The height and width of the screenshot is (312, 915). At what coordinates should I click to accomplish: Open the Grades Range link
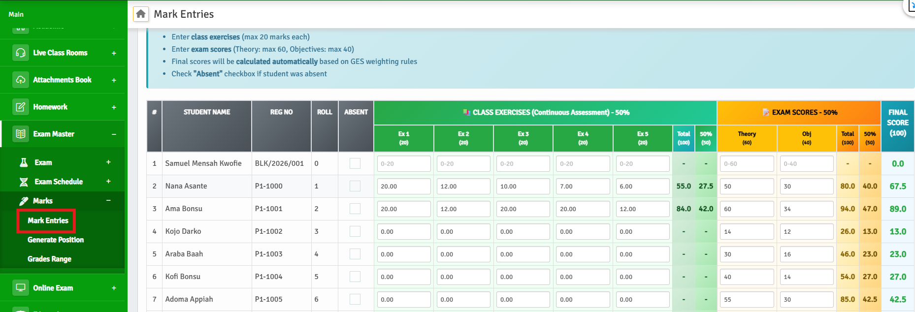pos(49,259)
